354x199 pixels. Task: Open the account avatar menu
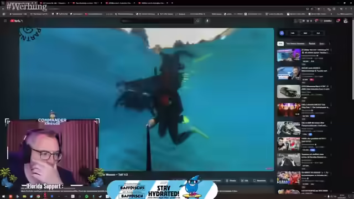pos(346,21)
